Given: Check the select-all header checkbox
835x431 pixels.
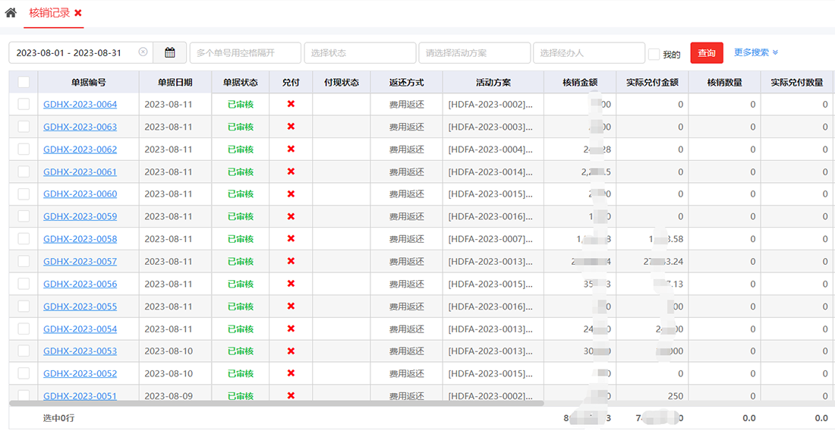Looking at the screenshot, I should point(24,82).
